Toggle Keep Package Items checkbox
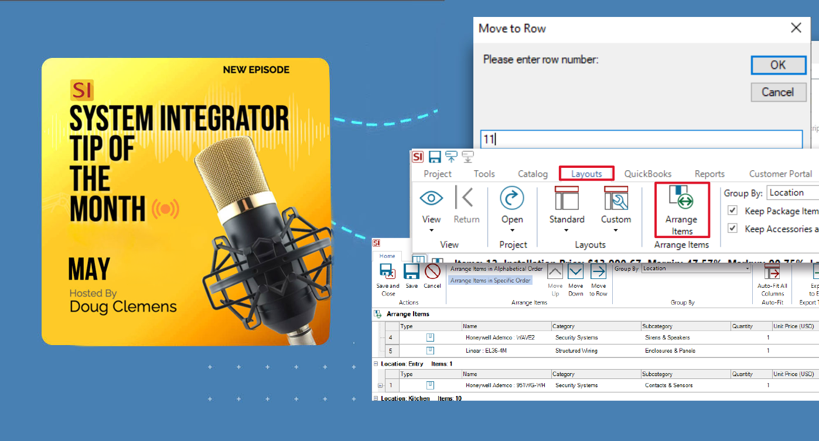The height and width of the screenshot is (441, 819). click(x=732, y=211)
